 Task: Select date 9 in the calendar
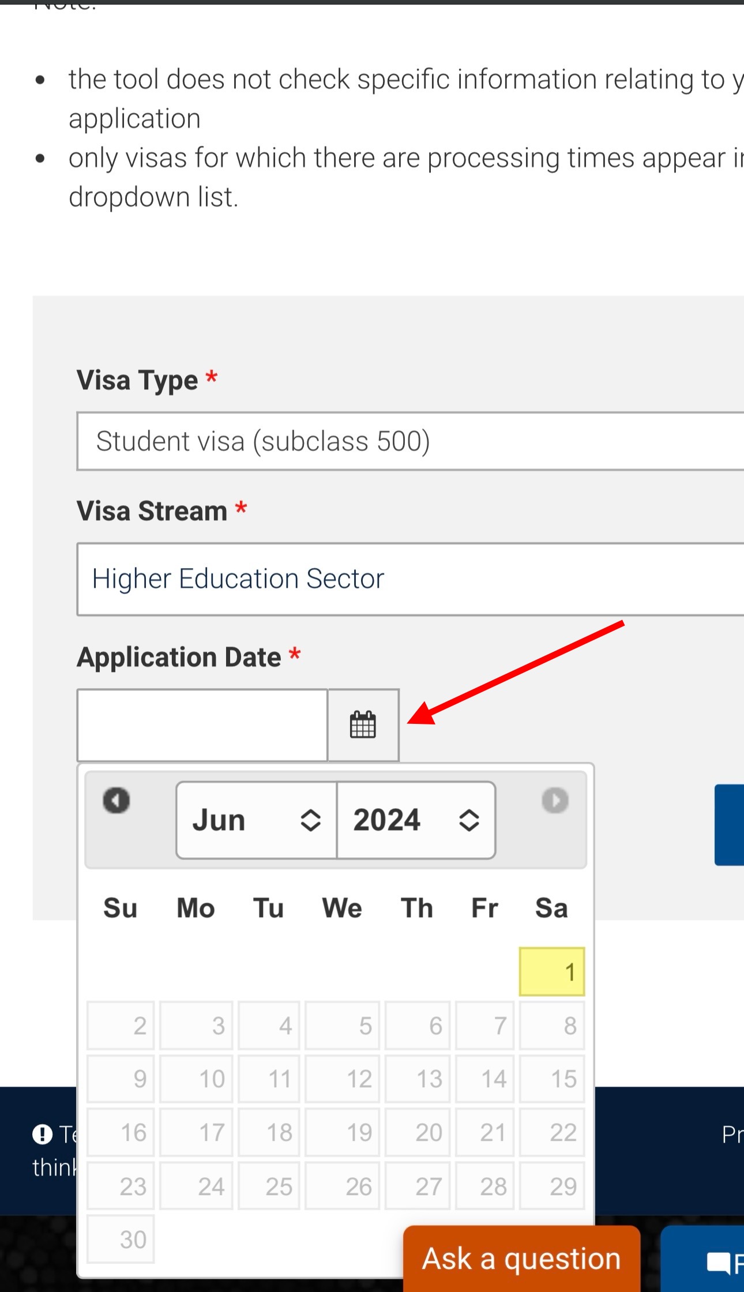121,1079
